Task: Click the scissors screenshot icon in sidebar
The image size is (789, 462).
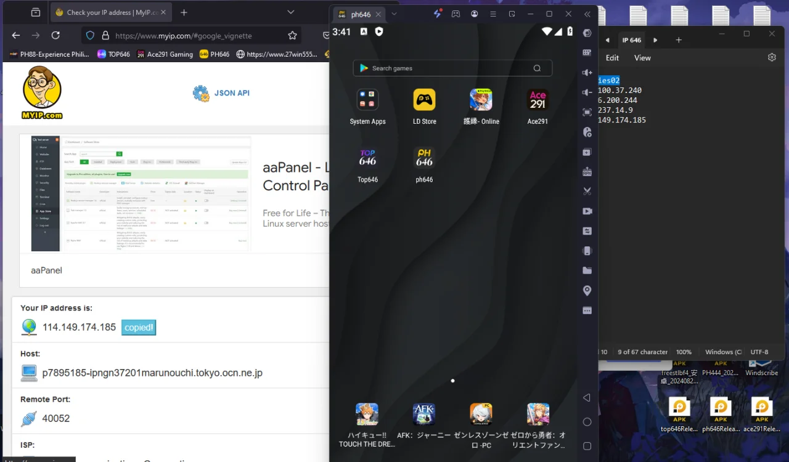Action: (x=587, y=192)
